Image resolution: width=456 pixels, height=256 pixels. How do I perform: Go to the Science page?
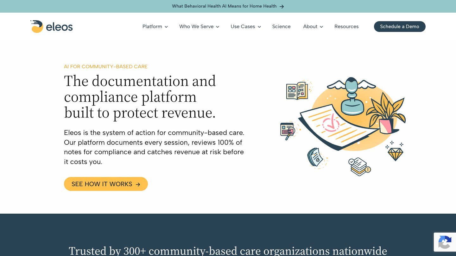[x=281, y=27]
